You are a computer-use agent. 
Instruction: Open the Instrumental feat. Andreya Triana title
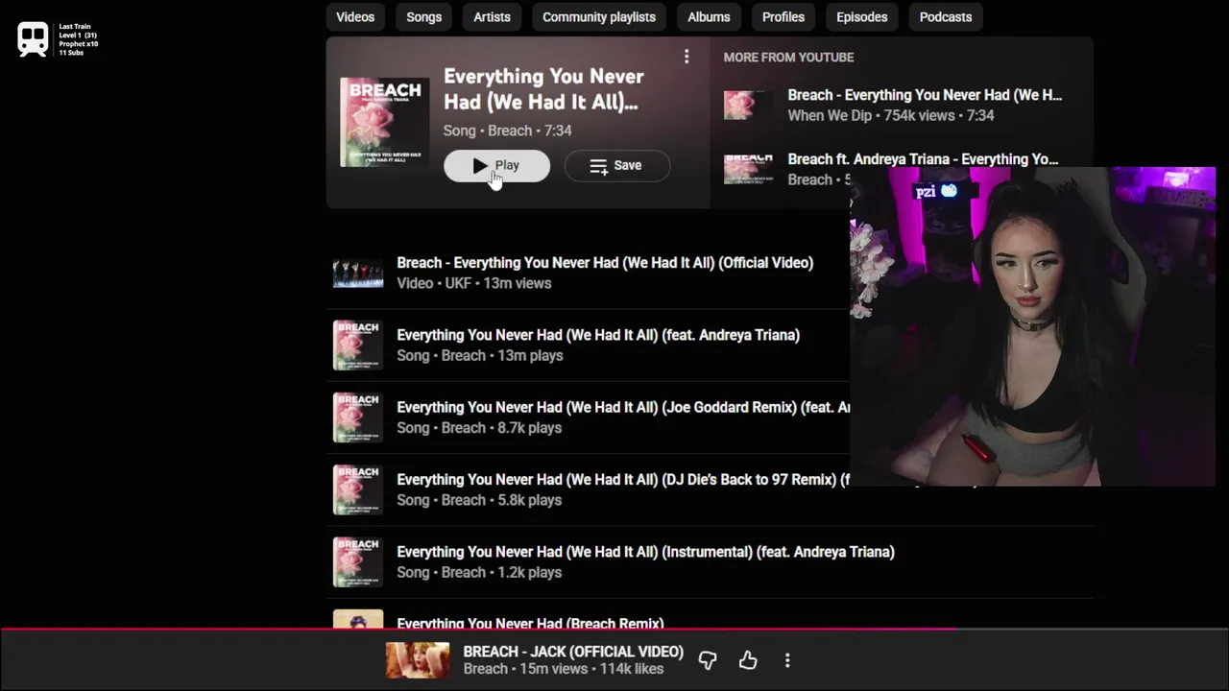coord(645,552)
